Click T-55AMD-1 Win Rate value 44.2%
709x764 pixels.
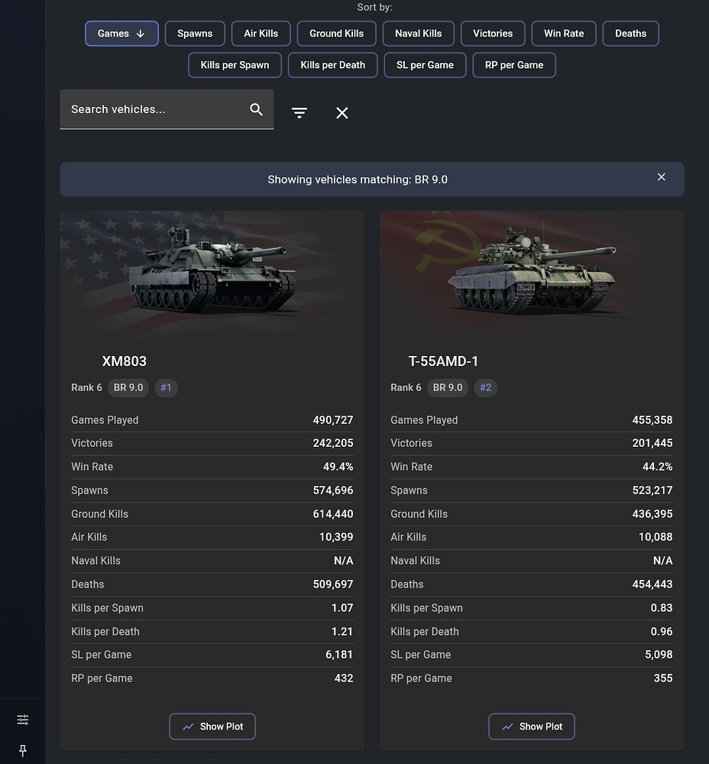coord(657,467)
